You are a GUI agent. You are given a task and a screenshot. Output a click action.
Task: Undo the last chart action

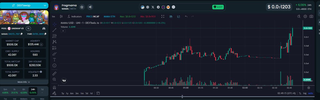click(186, 16)
